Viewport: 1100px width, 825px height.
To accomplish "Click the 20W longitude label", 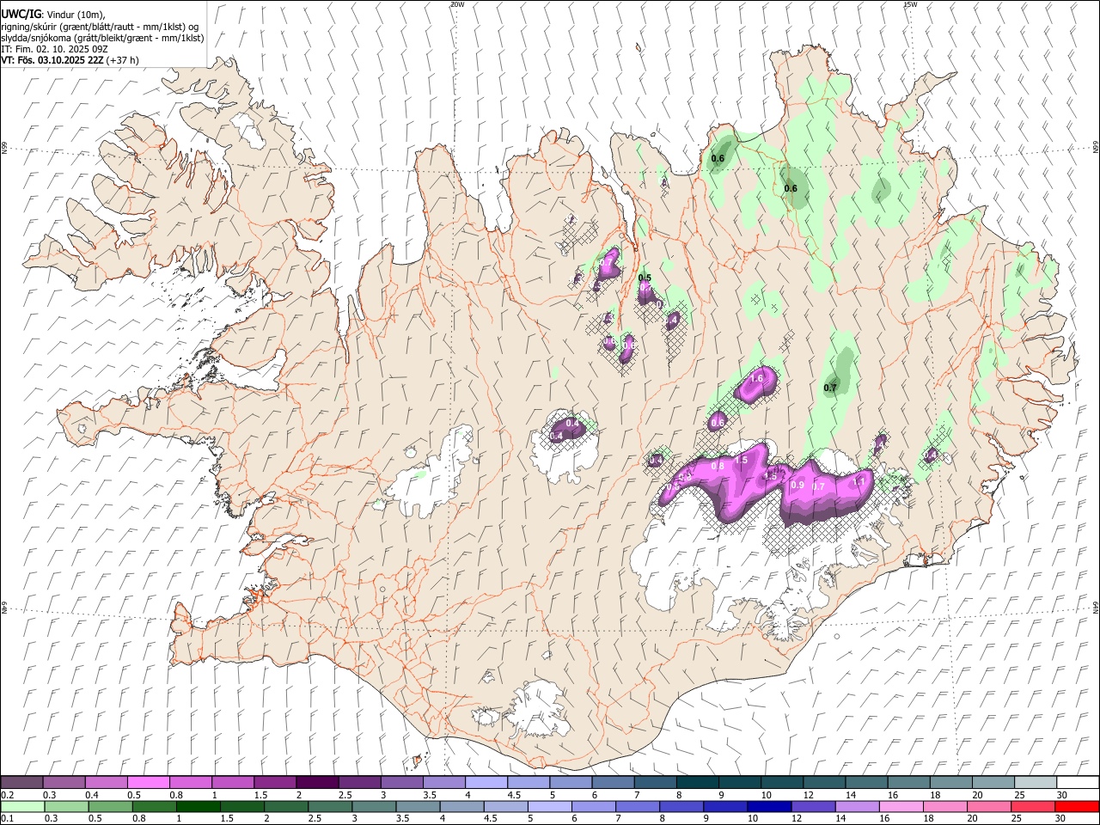I will (457, 4).
